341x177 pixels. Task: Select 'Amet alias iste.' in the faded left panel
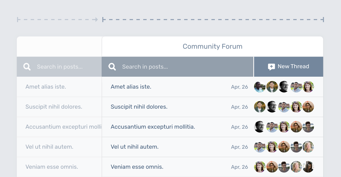click(46, 87)
